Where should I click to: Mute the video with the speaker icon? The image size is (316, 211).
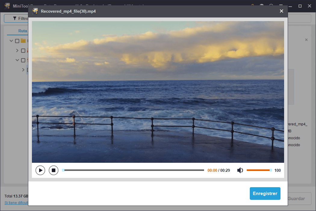tap(240, 170)
